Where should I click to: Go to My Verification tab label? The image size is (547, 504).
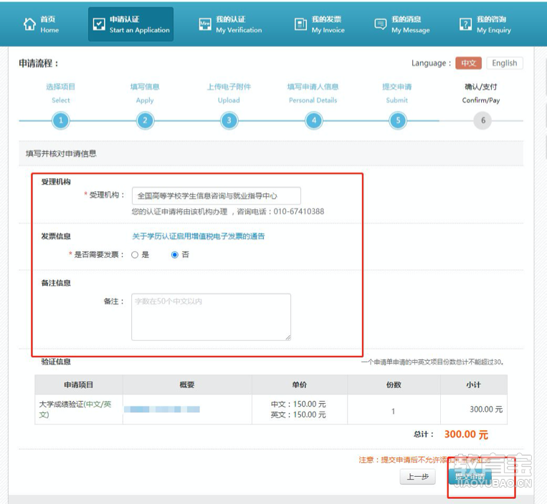(239, 24)
